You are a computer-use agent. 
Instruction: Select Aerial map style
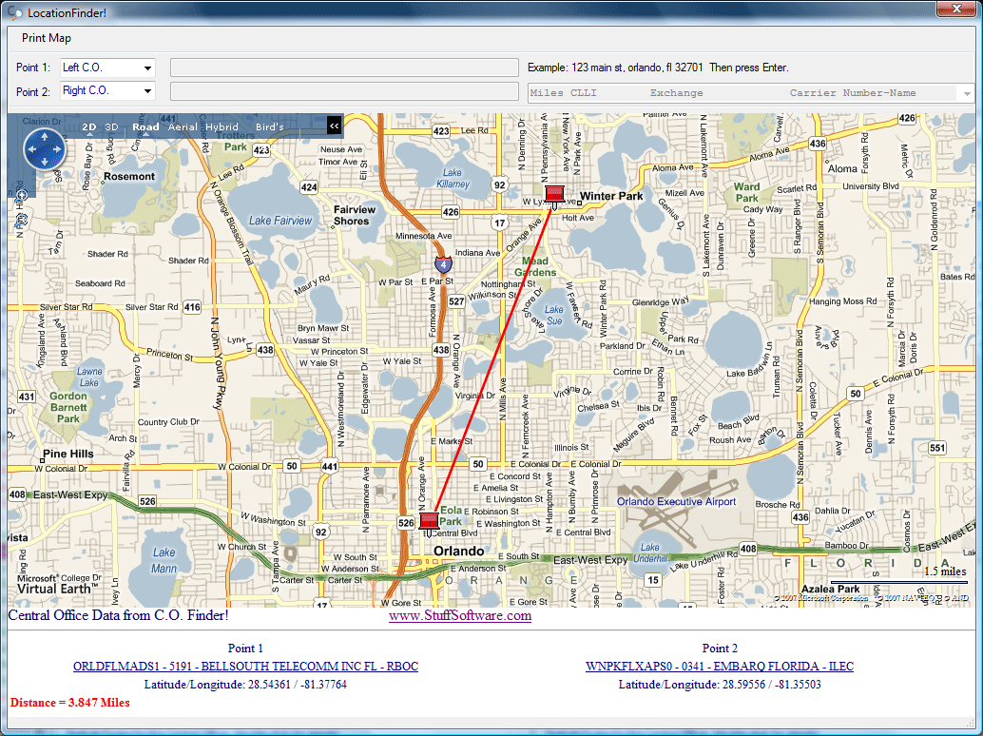pos(183,127)
